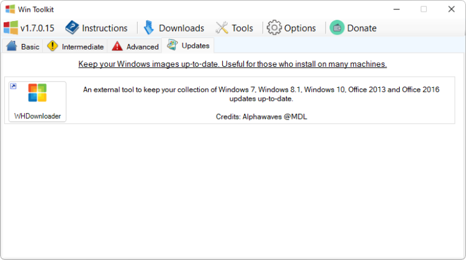Click the v1.7.0.15 version logo button

click(29, 28)
